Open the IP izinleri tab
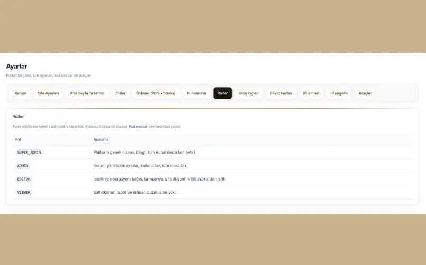 pyautogui.click(x=311, y=93)
